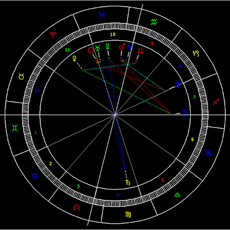This screenshot has height=230, width=230.
Task: Click the red Sagittarius arrow glyph
Action: 216,102
